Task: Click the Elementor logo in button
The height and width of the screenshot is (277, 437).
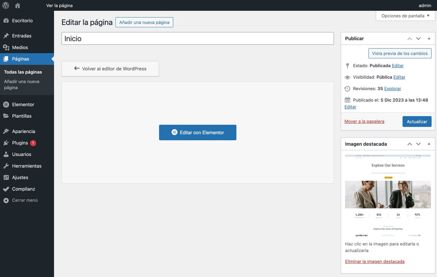Action: pos(174,132)
